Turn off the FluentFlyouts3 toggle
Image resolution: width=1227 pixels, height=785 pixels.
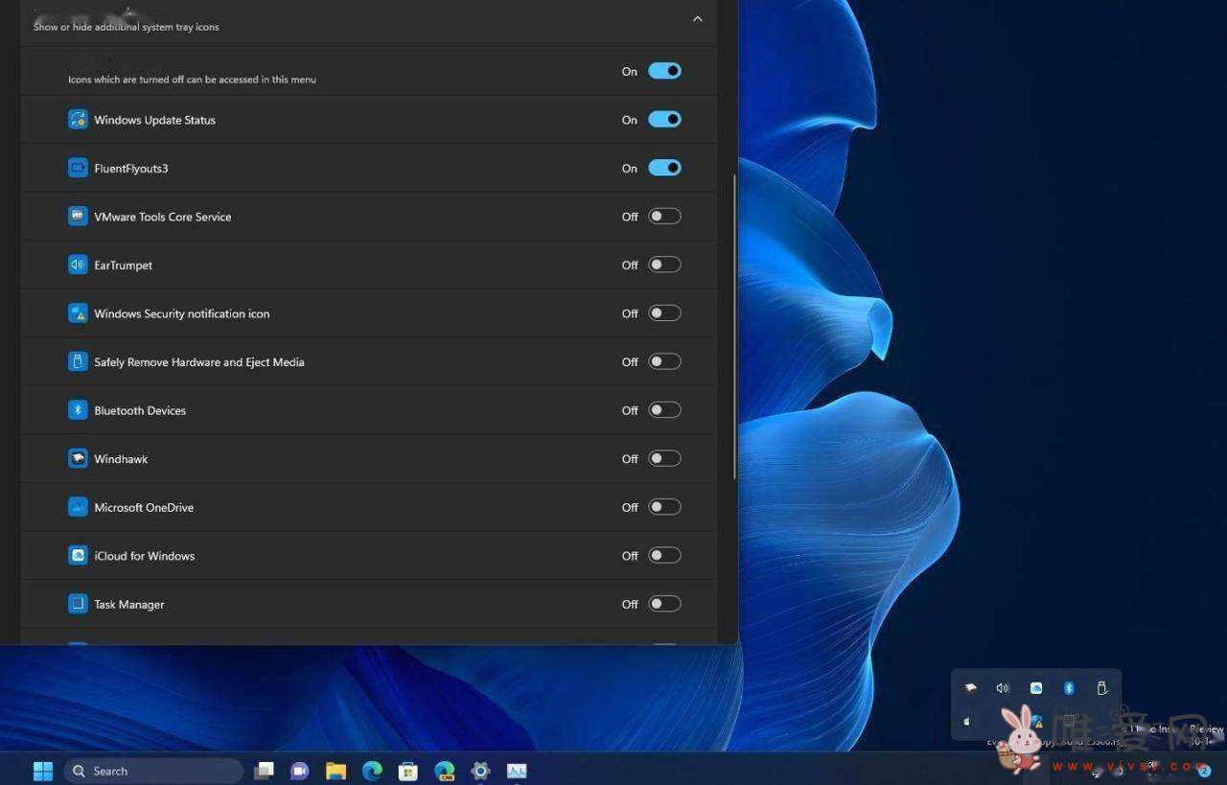[x=664, y=168]
